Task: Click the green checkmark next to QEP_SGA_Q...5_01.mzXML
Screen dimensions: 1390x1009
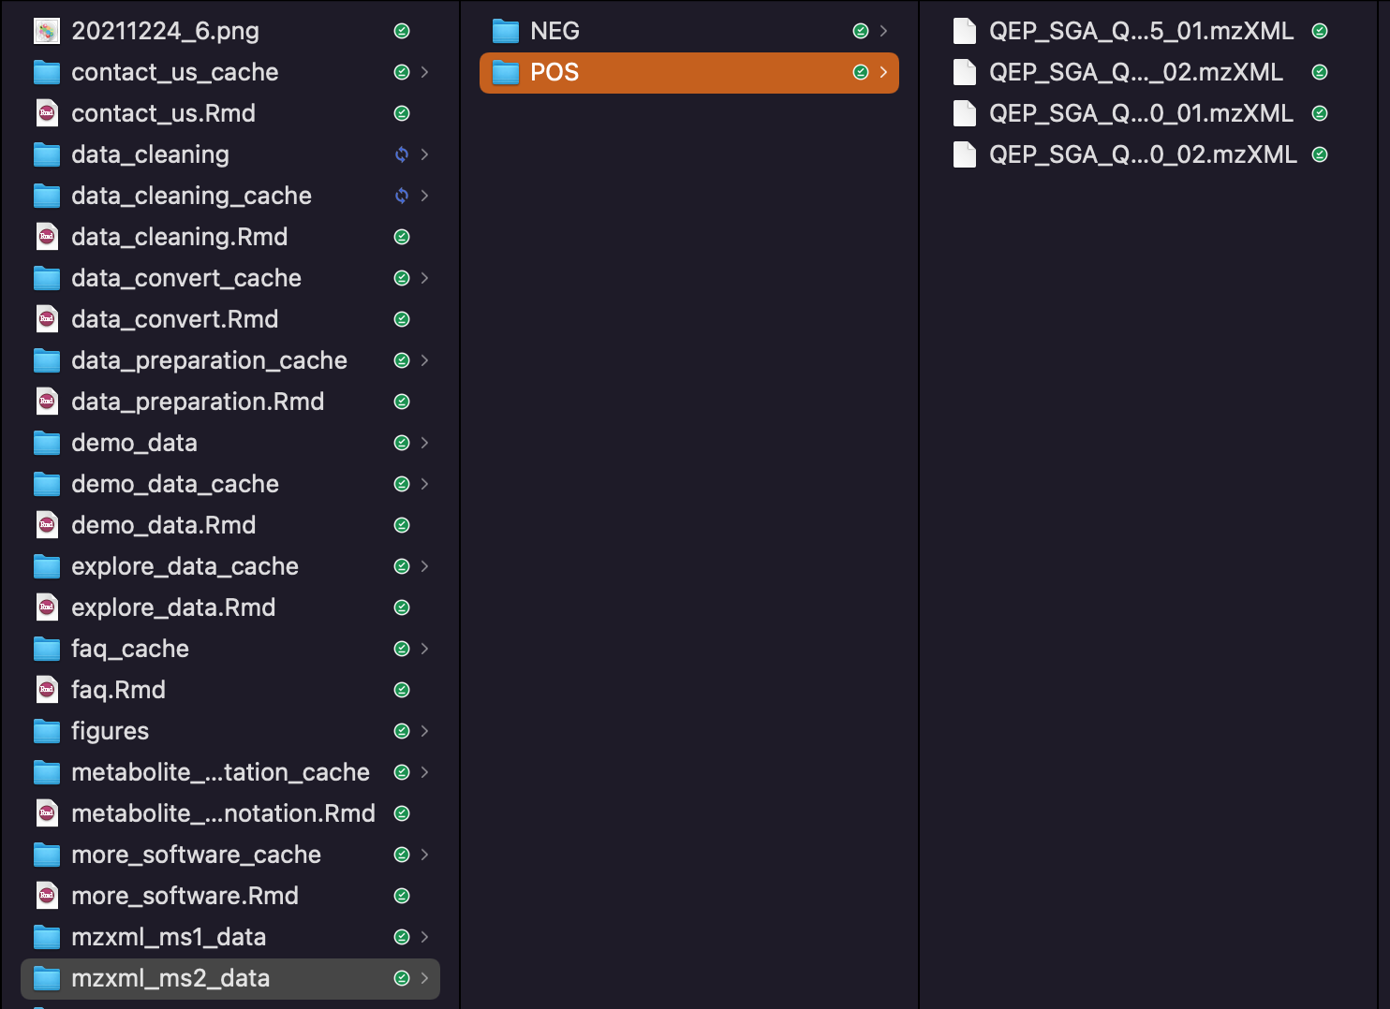Action: [1320, 30]
